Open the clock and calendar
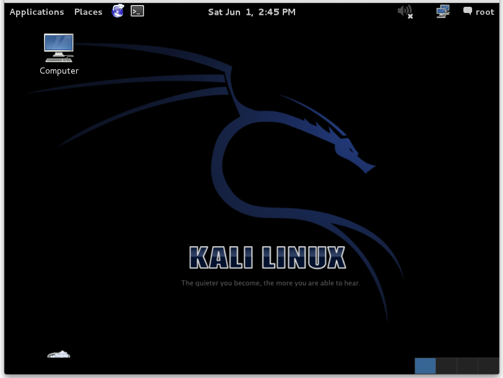The width and height of the screenshot is (503, 378). point(252,12)
